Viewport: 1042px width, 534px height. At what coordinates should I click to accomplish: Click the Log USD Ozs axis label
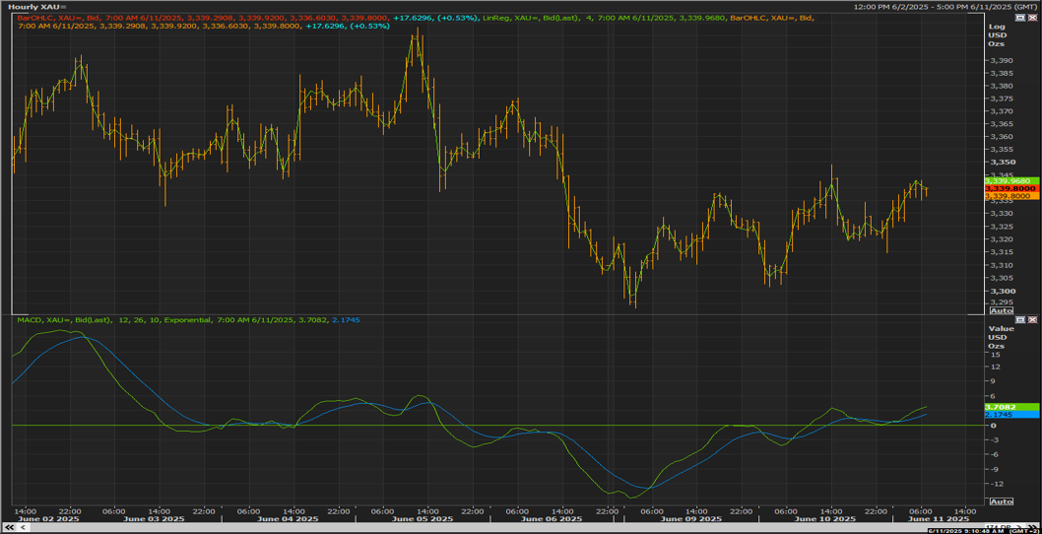[997, 33]
